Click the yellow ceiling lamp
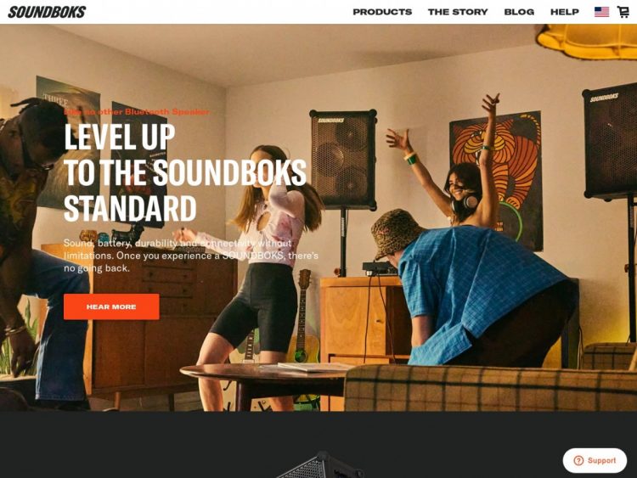 586,42
